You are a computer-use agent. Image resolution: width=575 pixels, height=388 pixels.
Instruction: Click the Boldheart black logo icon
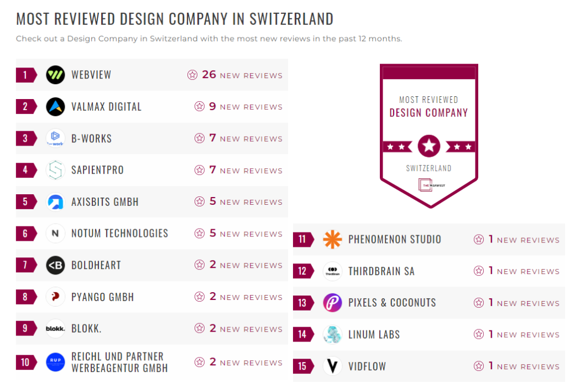55,265
